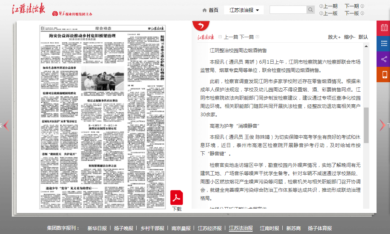Open 新华日报 in the footer list
Screen dimensions: 390x234
(x=97, y=228)
